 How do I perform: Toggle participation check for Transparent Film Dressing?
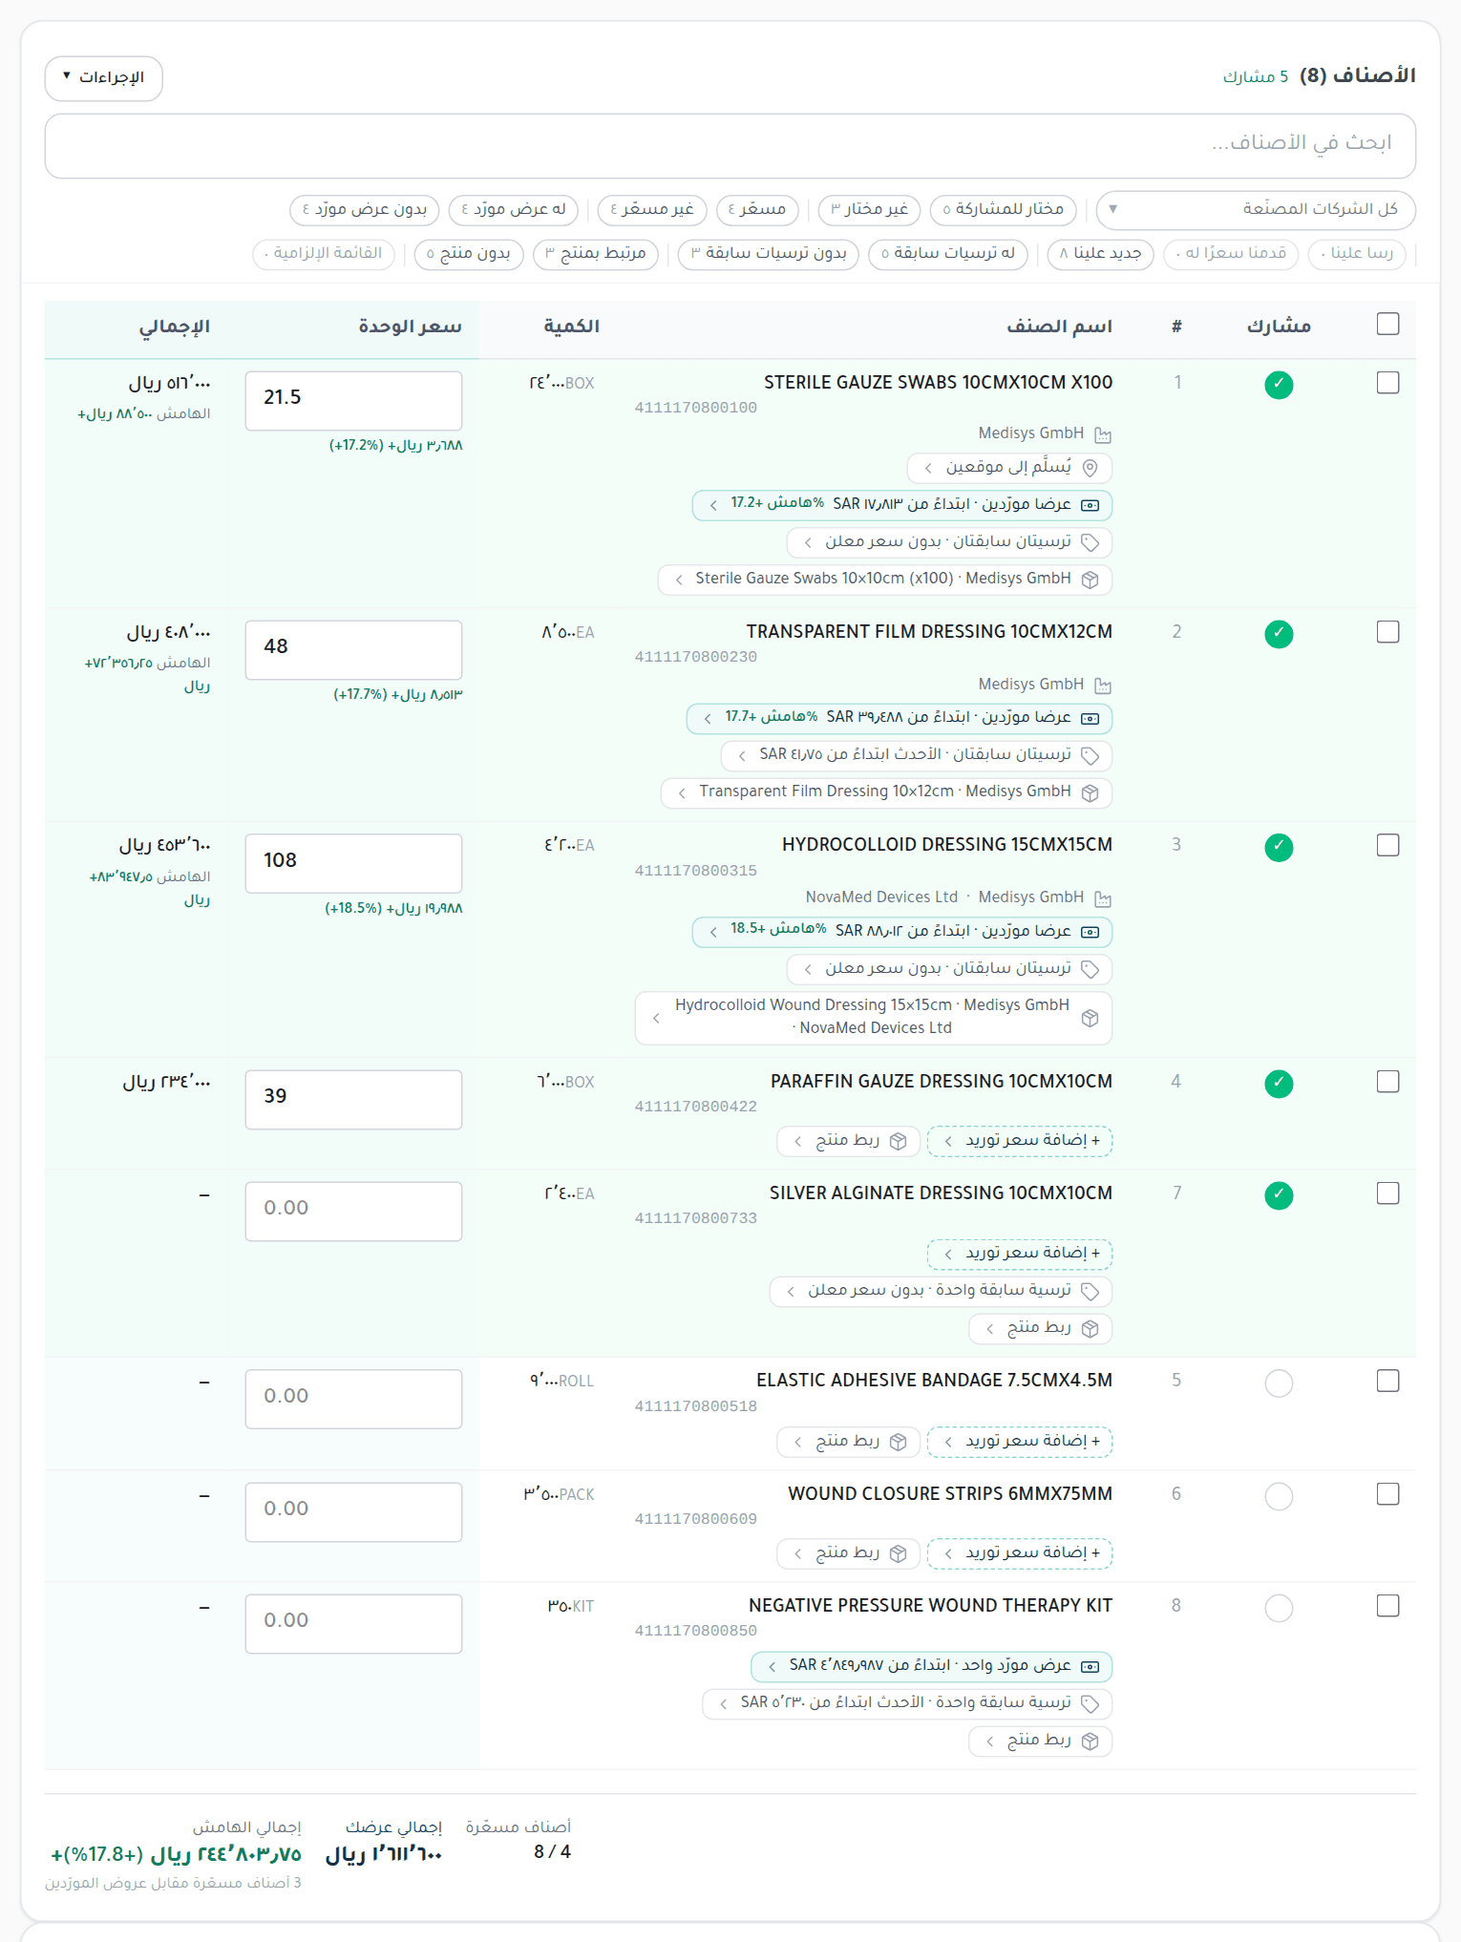click(x=1279, y=634)
